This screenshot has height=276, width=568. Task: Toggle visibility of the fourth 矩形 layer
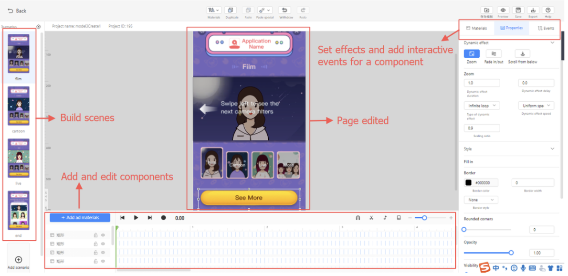103,261
